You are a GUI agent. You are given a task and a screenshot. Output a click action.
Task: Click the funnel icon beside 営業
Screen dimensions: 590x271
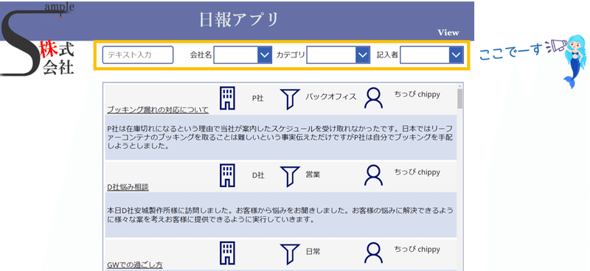290,177
